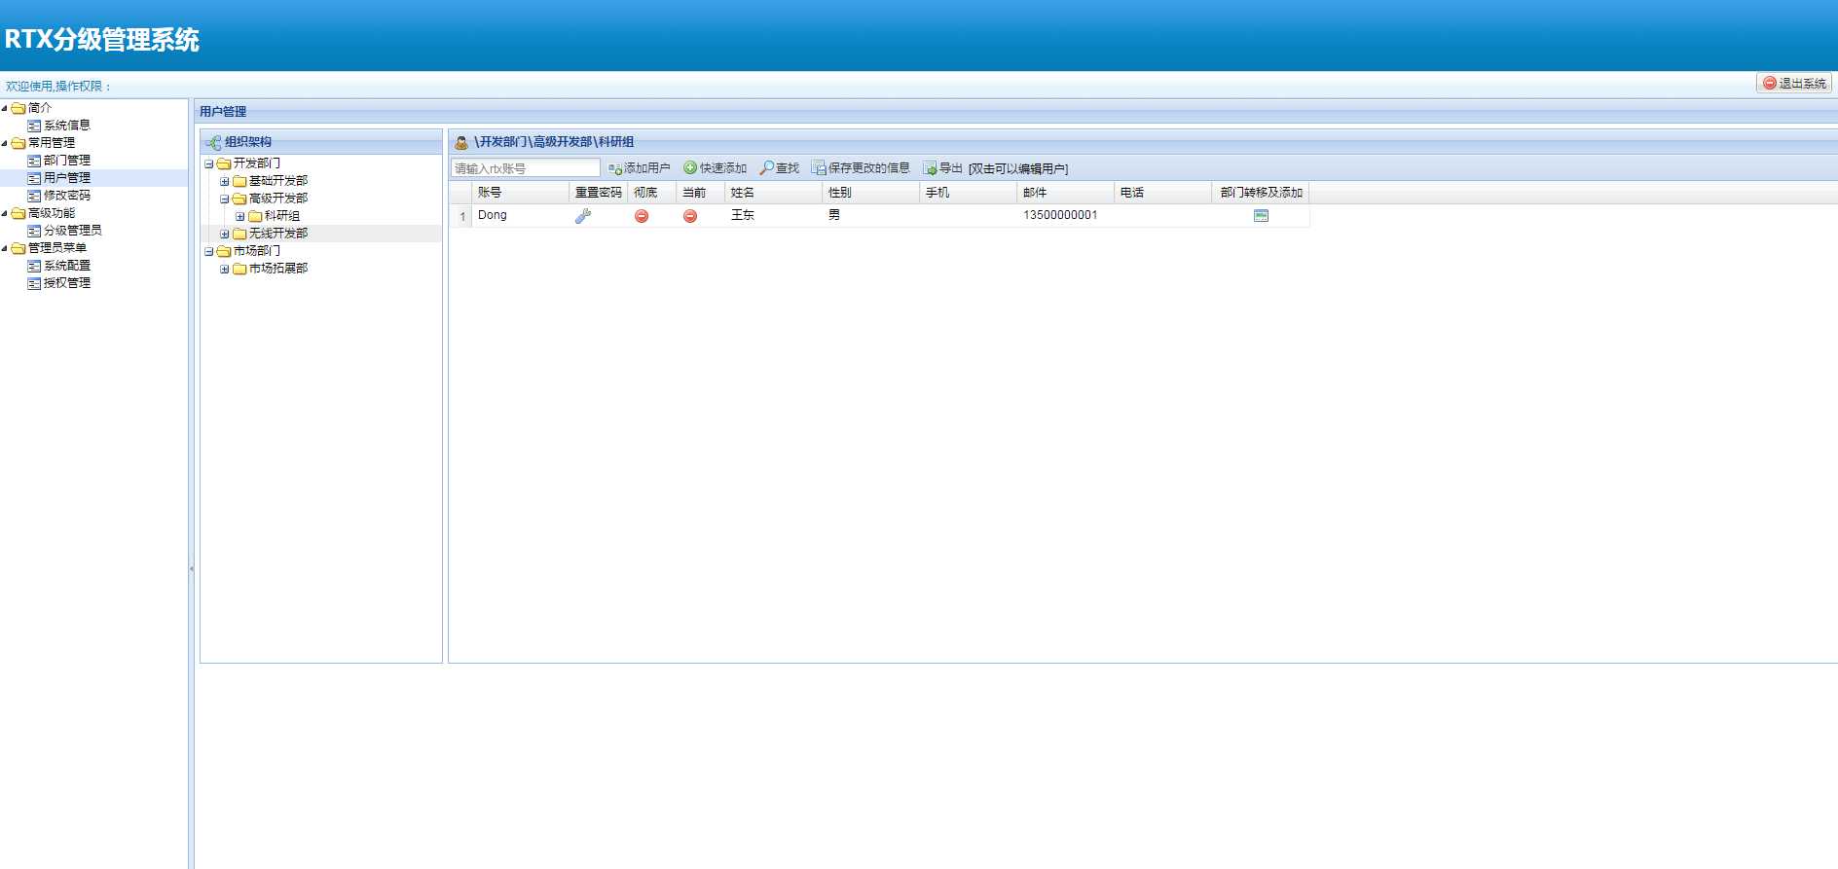This screenshot has height=869, width=1838.
Task: Collapse the 市场部门 node via minus box
Action: click(x=208, y=251)
